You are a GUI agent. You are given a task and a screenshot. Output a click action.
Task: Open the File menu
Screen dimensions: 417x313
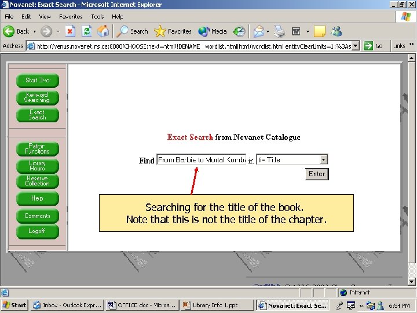(x=9, y=16)
